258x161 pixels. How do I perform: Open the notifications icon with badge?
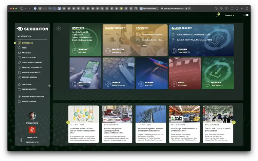coord(217,15)
